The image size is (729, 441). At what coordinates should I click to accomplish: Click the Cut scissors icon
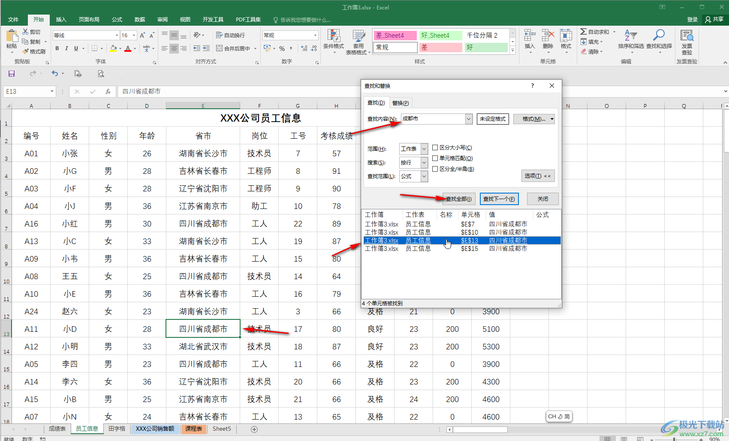(26, 32)
